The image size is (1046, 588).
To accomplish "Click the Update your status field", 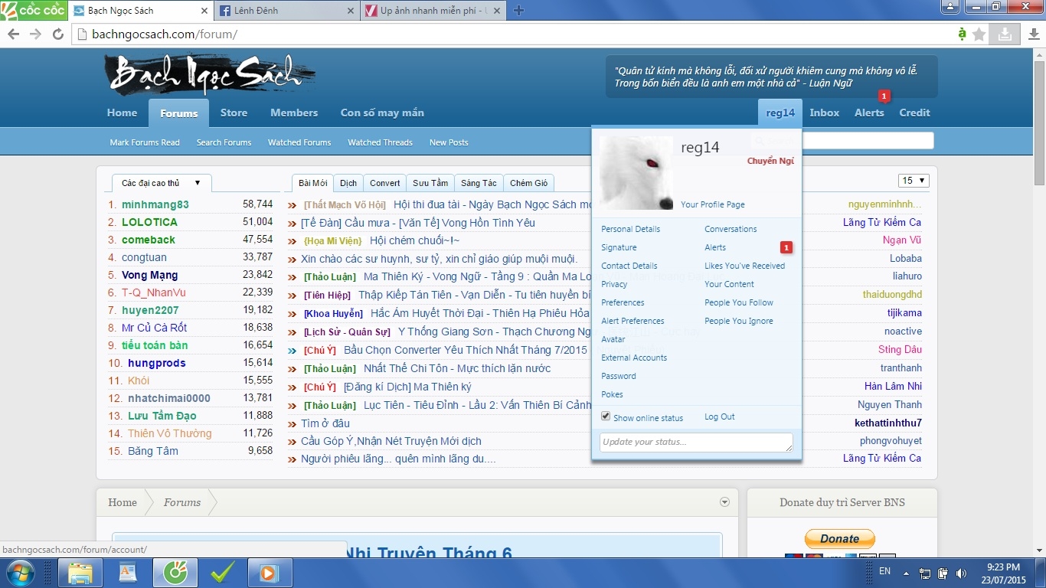I will point(695,442).
